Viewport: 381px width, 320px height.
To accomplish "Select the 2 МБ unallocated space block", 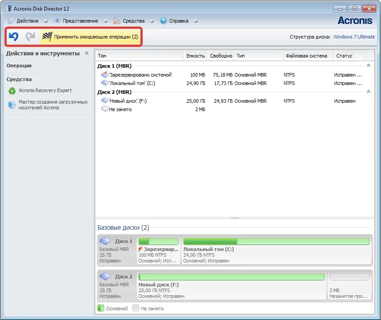I will click(350, 286).
